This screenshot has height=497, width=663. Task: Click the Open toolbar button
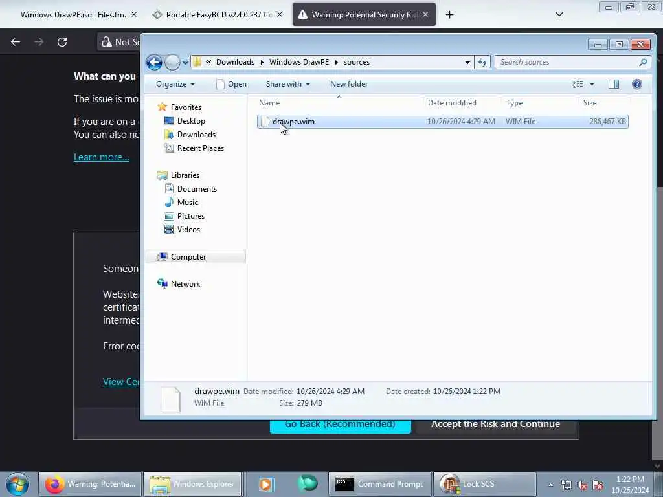(231, 84)
